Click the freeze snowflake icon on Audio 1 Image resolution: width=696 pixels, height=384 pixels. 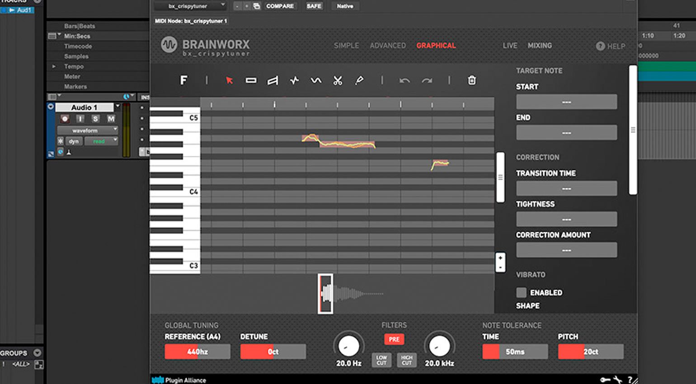point(61,141)
